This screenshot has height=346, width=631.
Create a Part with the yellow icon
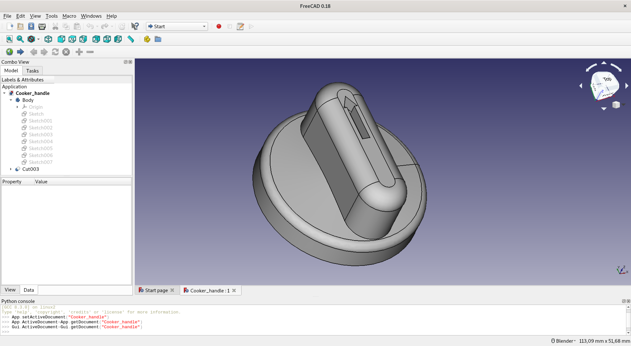pos(147,39)
